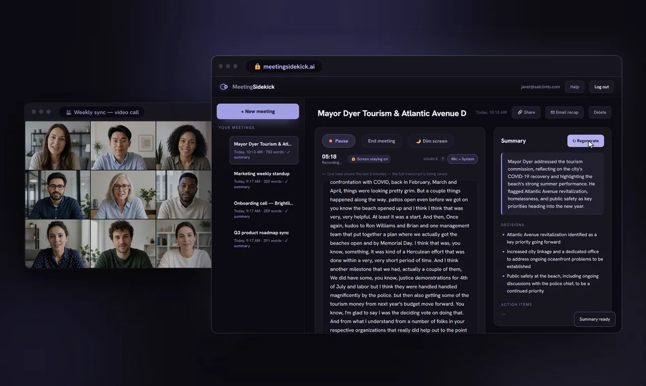Image resolution: width=646 pixels, height=386 pixels.
Task: Click inside the live transcript text area
Action: tap(400, 256)
